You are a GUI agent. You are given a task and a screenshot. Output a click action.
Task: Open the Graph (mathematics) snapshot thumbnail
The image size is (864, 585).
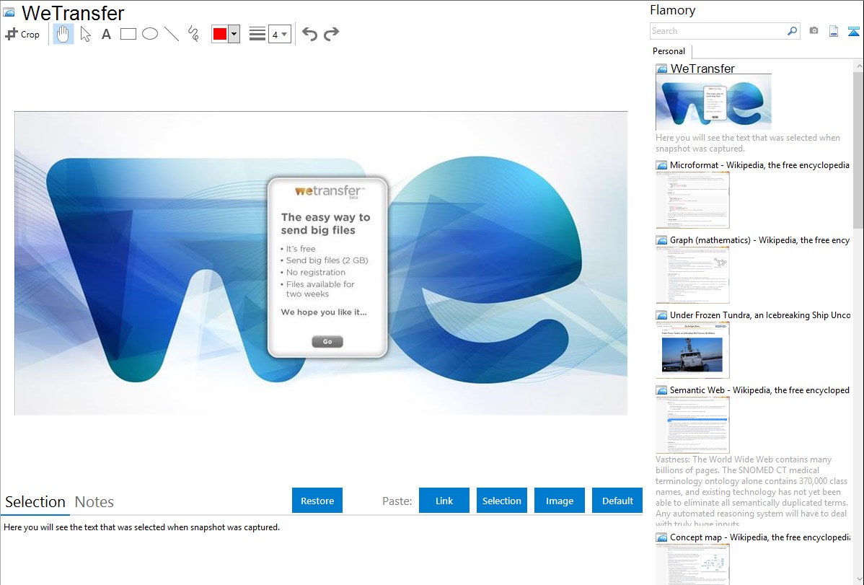point(692,275)
